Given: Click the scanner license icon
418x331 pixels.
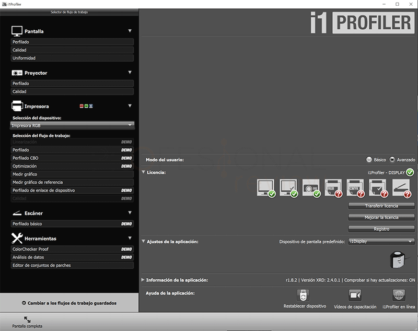Looking at the screenshot, I should (401, 188).
